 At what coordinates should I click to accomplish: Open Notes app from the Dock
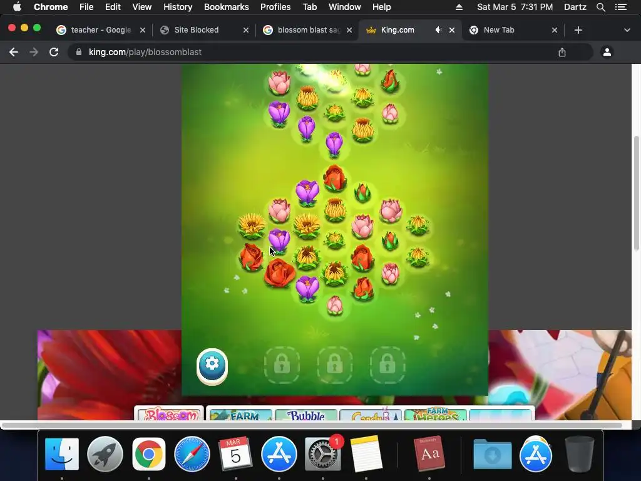coord(366,454)
